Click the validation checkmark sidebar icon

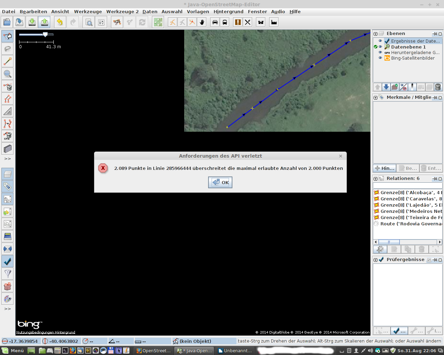(x=8, y=261)
